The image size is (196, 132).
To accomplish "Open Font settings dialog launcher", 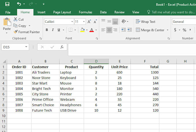I will 97,39.
